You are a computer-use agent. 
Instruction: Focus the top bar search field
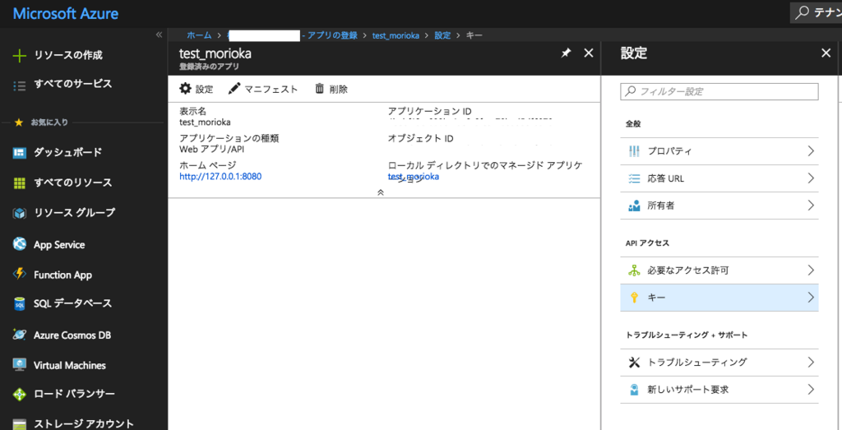coord(816,13)
